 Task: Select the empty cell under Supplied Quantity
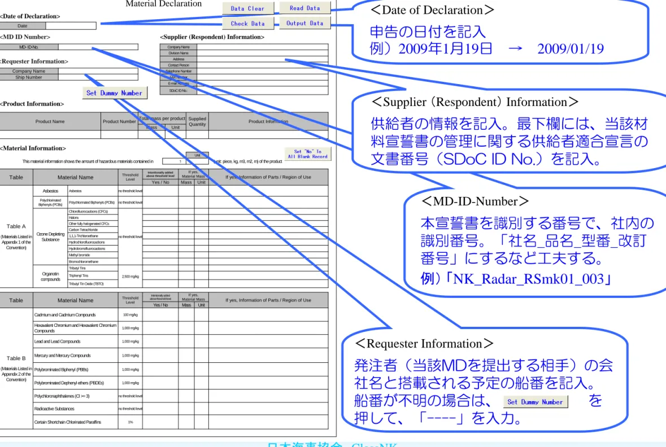click(197, 134)
